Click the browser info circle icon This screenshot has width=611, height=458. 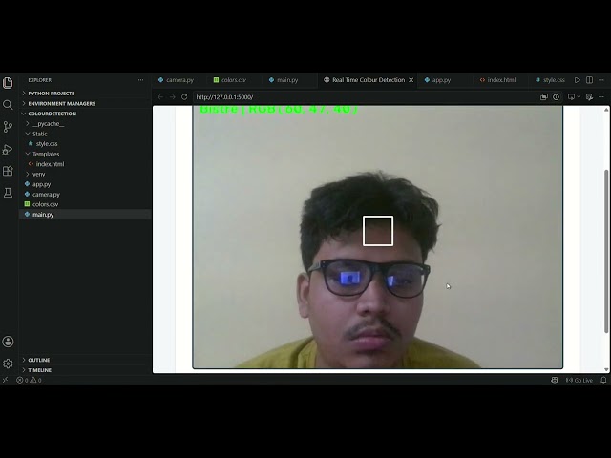(556, 97)
